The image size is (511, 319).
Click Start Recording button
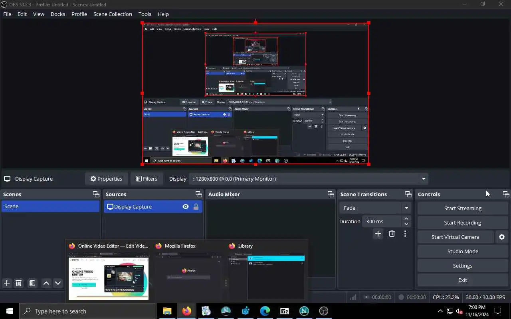pos(463,223)
